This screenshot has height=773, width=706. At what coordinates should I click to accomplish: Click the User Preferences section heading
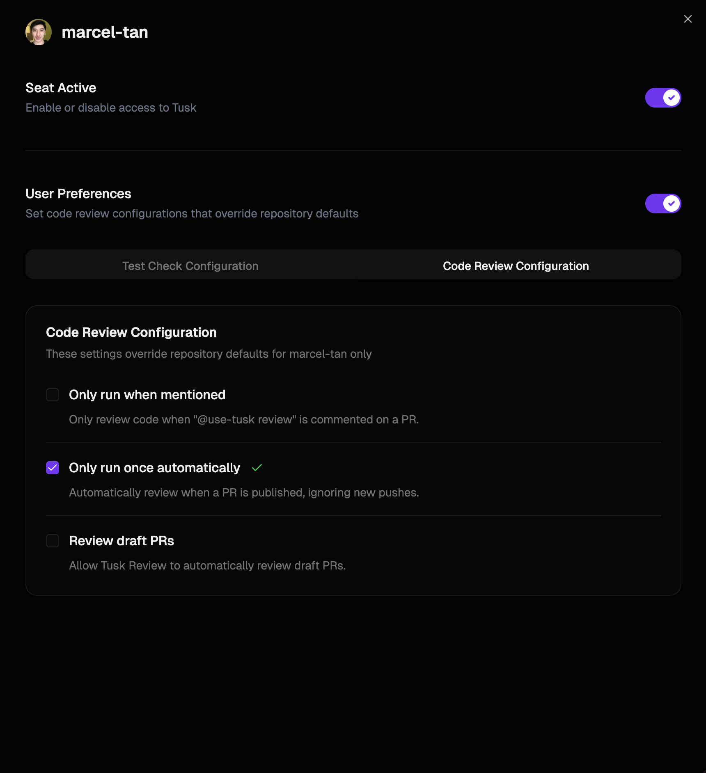tap(78, 193)
